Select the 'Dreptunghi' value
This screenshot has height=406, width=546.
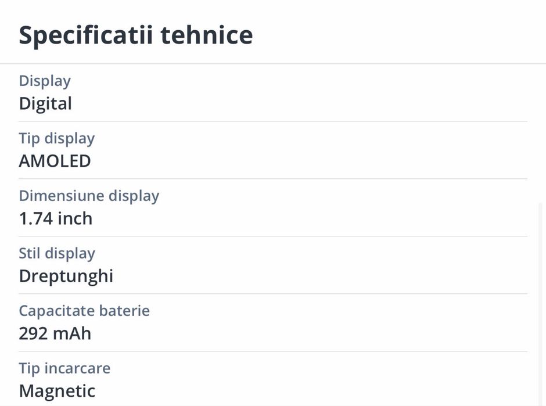(x=66, y=276)
